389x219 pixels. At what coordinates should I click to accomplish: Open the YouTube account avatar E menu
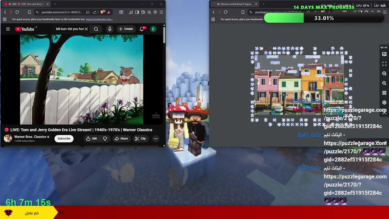tap(153, 29)
